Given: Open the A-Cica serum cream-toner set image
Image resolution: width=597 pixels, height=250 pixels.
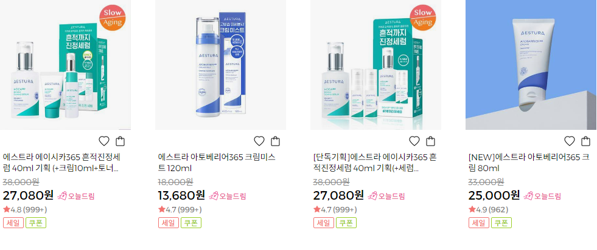Looking at the screenshot, I should (66, 65).
